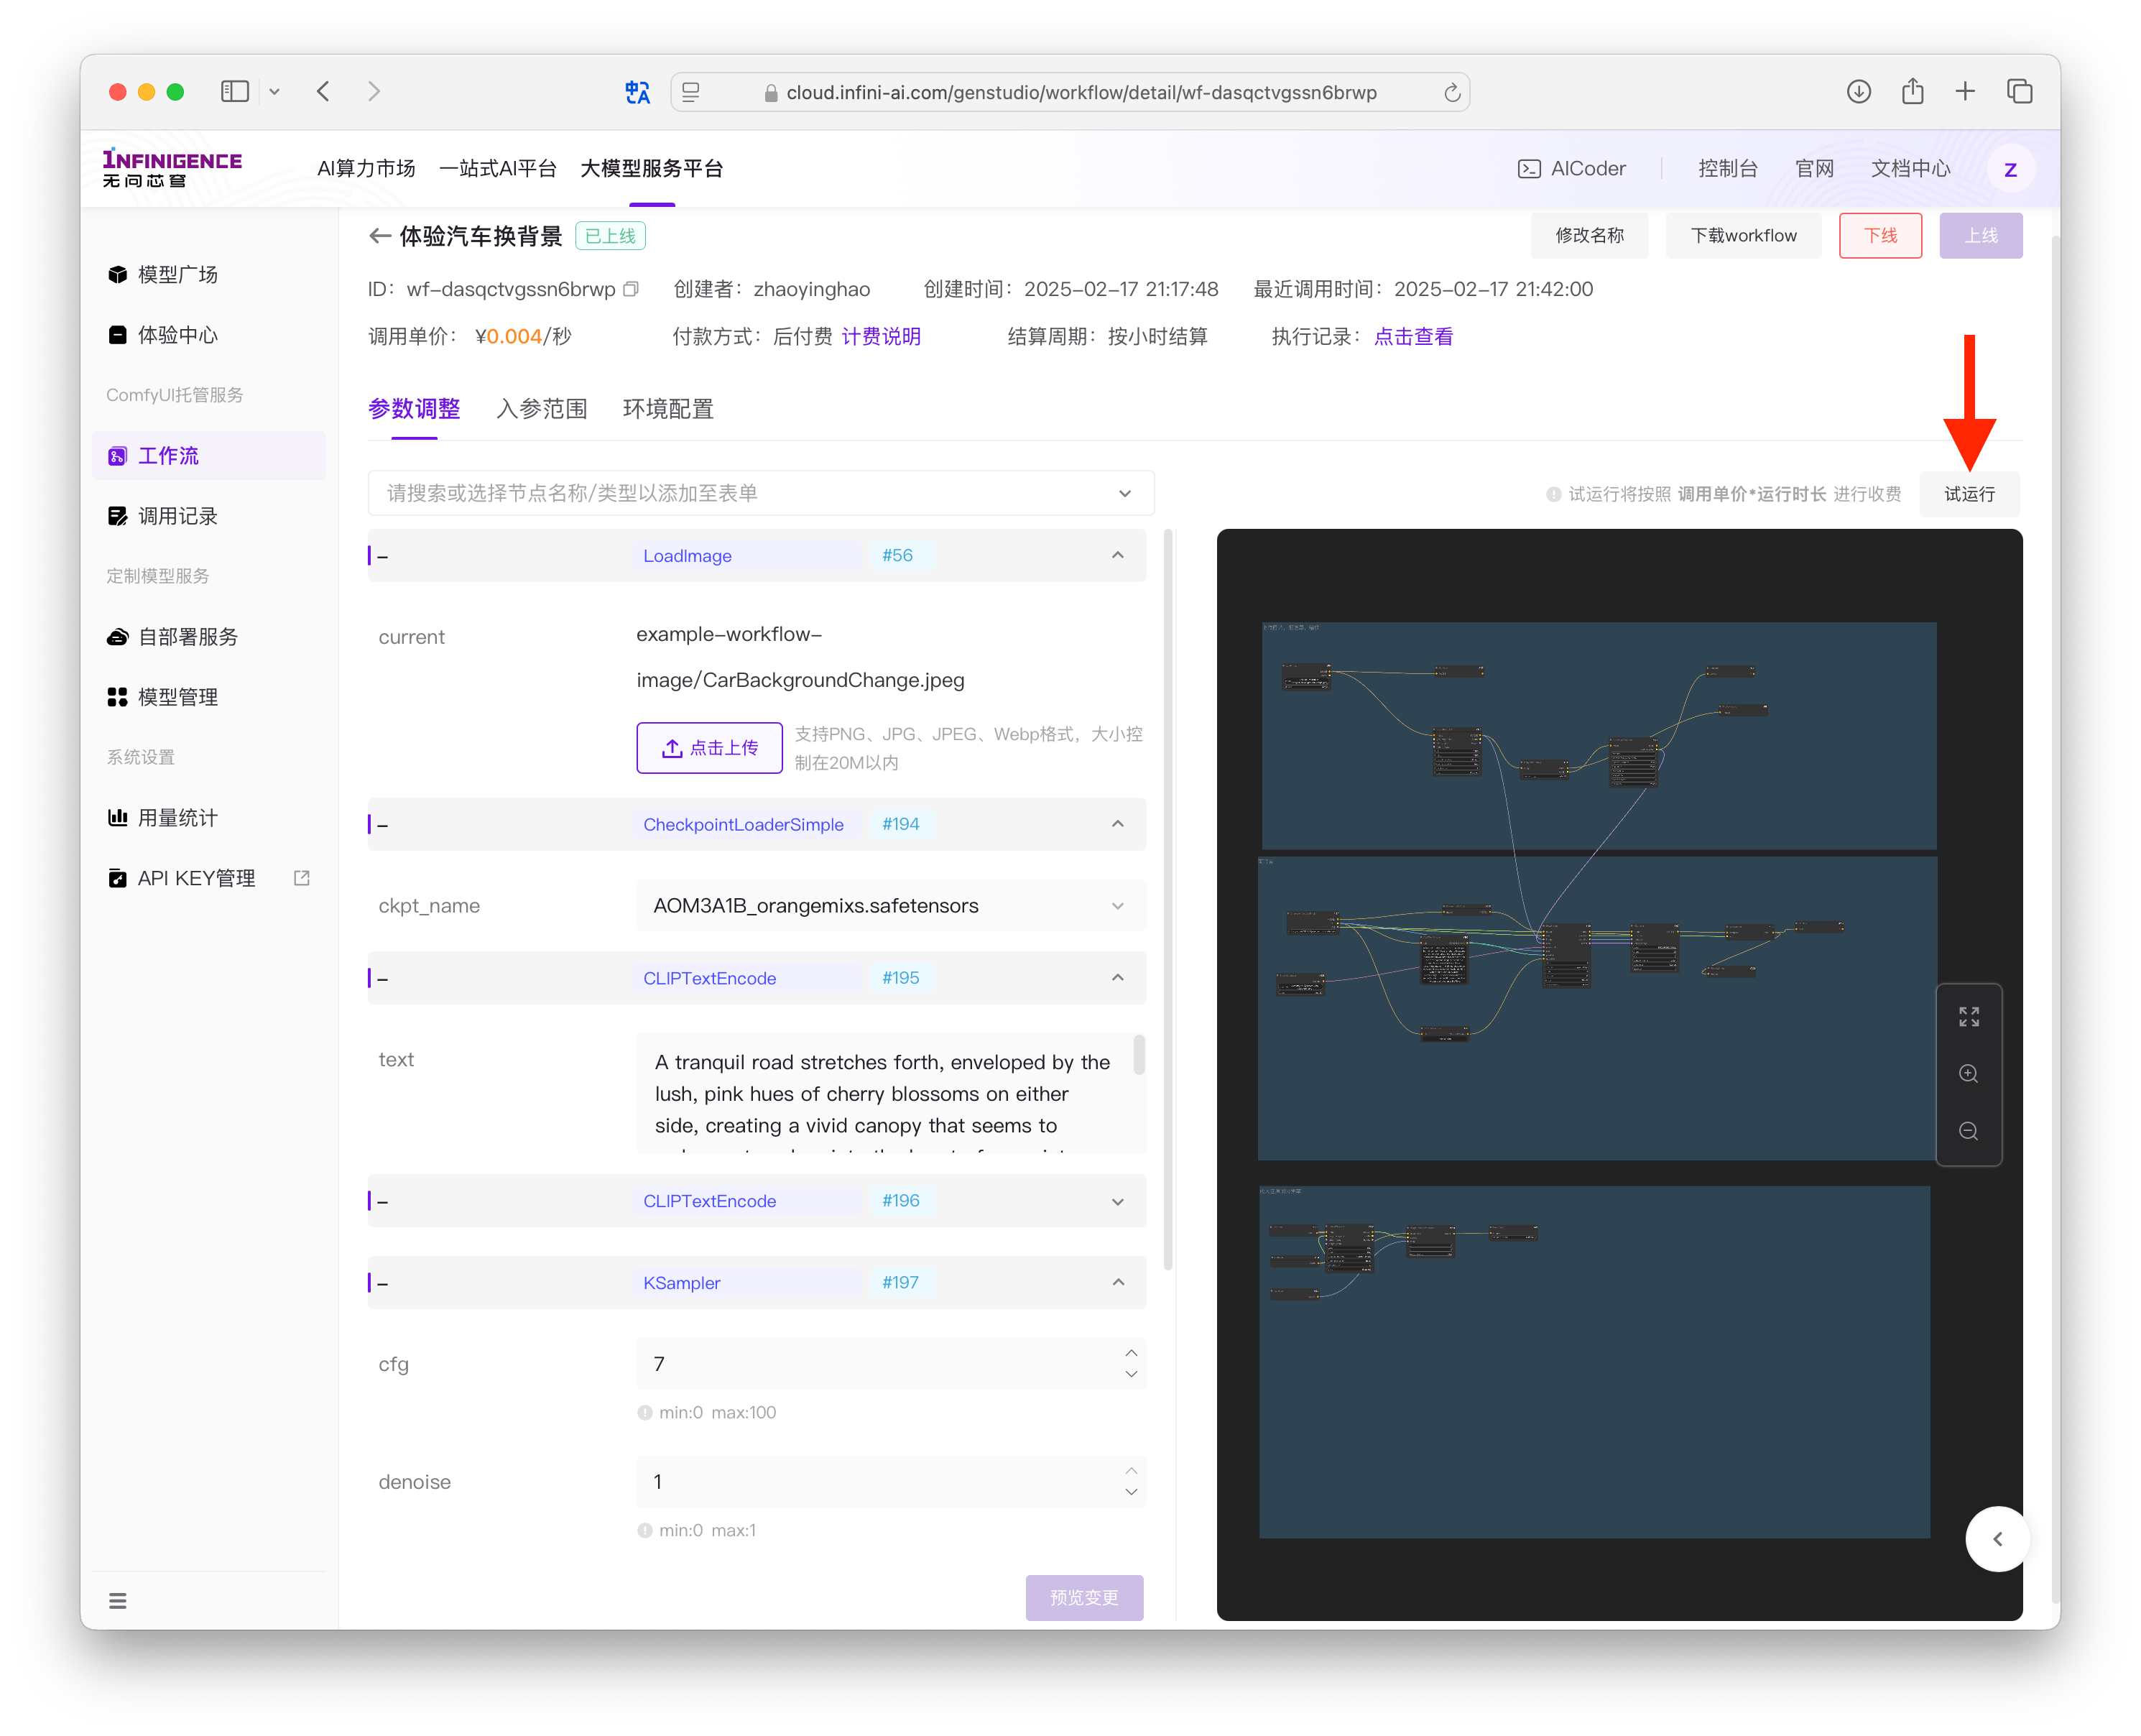
Task: Switch to the 入参范围 tab
Action: pyautogui.click(x=542, y=409)
